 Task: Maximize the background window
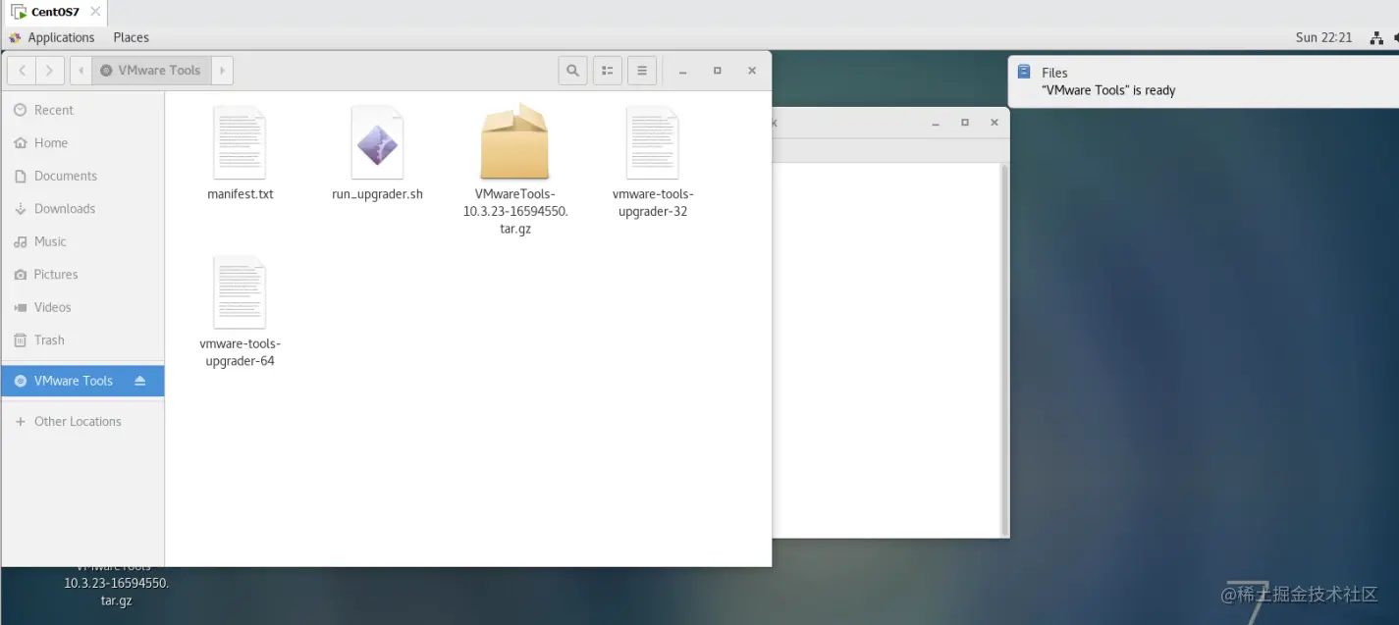(965, 123)
